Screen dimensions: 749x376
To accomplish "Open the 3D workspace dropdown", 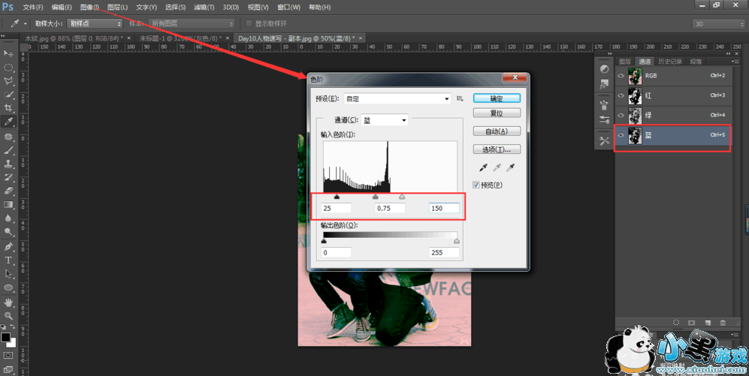I will pyautogui.click(x=718, y=24).
